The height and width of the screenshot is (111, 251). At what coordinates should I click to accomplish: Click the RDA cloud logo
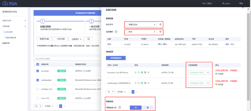coord(10,3)
